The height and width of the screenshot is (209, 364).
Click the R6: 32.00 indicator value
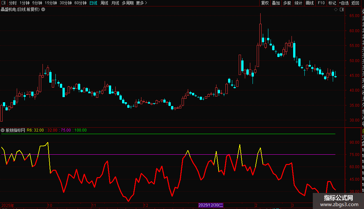(35, 130)
